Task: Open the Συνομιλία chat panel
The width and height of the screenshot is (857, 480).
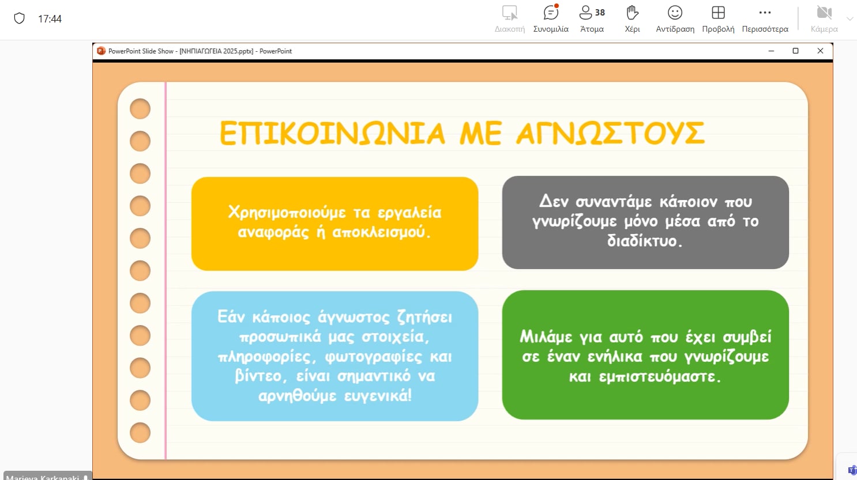Action: click(x=551, y=18)
